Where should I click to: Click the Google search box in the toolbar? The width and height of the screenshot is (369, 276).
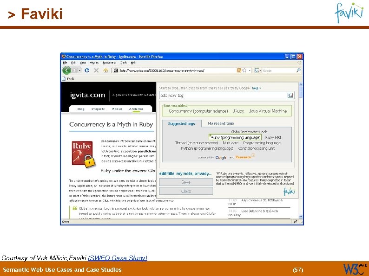point(279,71)
